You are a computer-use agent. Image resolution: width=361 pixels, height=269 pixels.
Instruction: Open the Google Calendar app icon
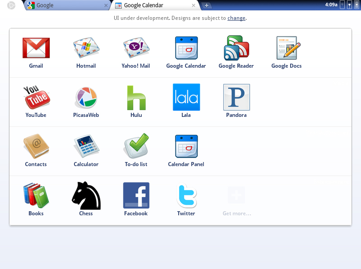(186, 48)
